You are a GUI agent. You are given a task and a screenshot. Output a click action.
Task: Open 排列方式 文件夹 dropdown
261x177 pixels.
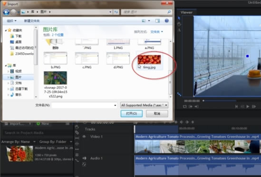tap(156, 32)
